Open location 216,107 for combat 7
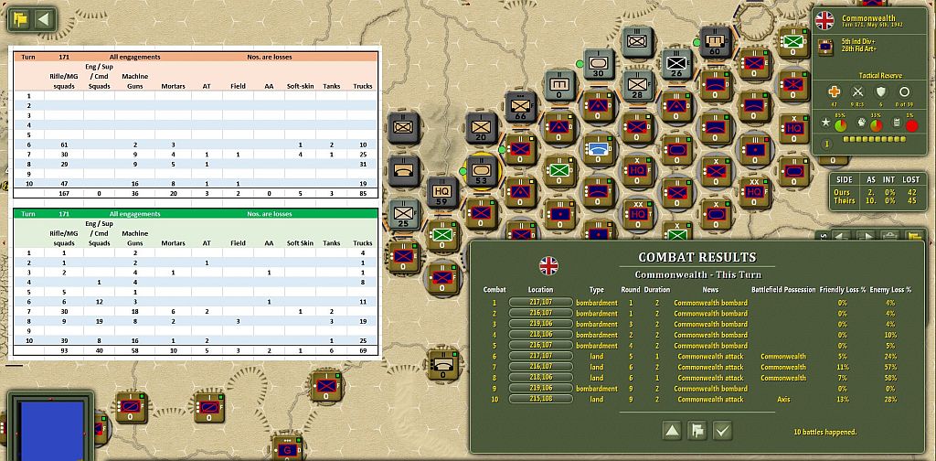The height and width of the screenshot is (461, 936). [x=541, y=368]
